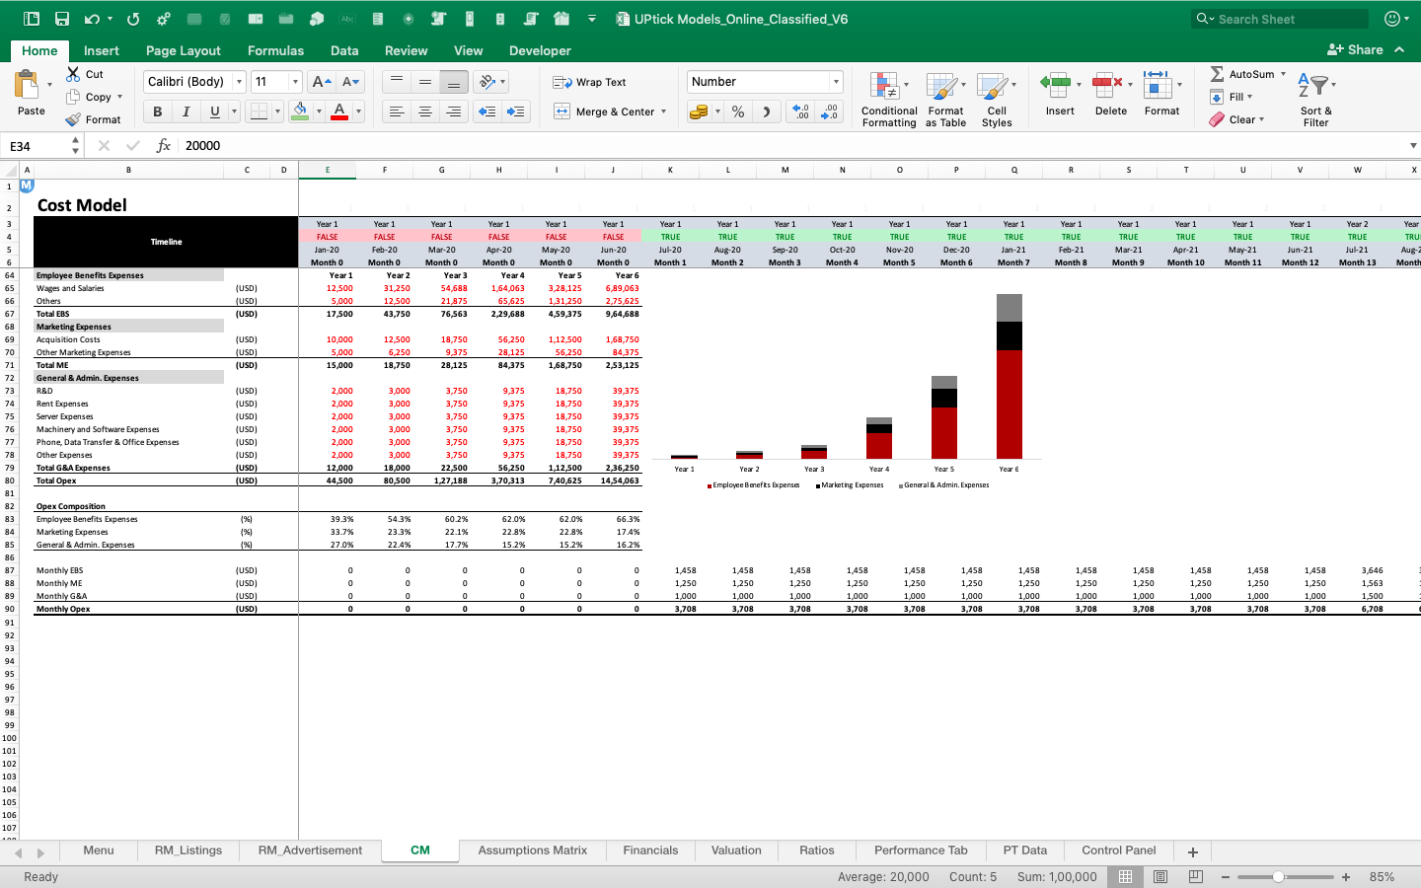Click the red font color swatch
The height and width of the screenshot is (888, 1421).
339,111
